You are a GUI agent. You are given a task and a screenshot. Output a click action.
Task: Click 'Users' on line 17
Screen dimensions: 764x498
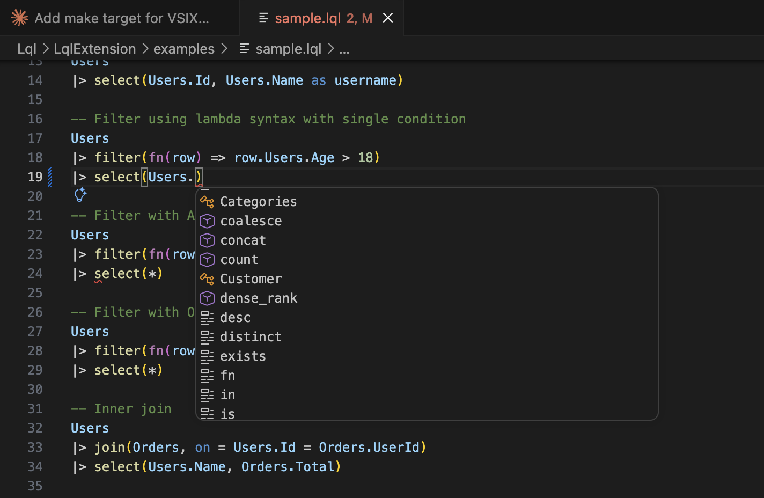point(90,138)
